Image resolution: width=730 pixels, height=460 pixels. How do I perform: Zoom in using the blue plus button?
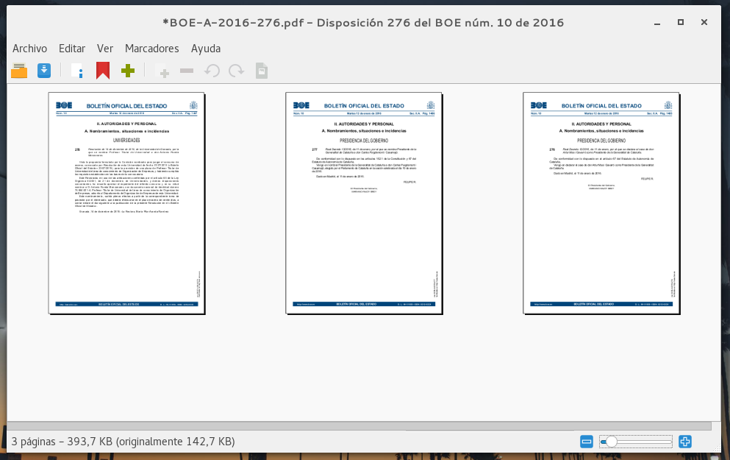[685, 441]
